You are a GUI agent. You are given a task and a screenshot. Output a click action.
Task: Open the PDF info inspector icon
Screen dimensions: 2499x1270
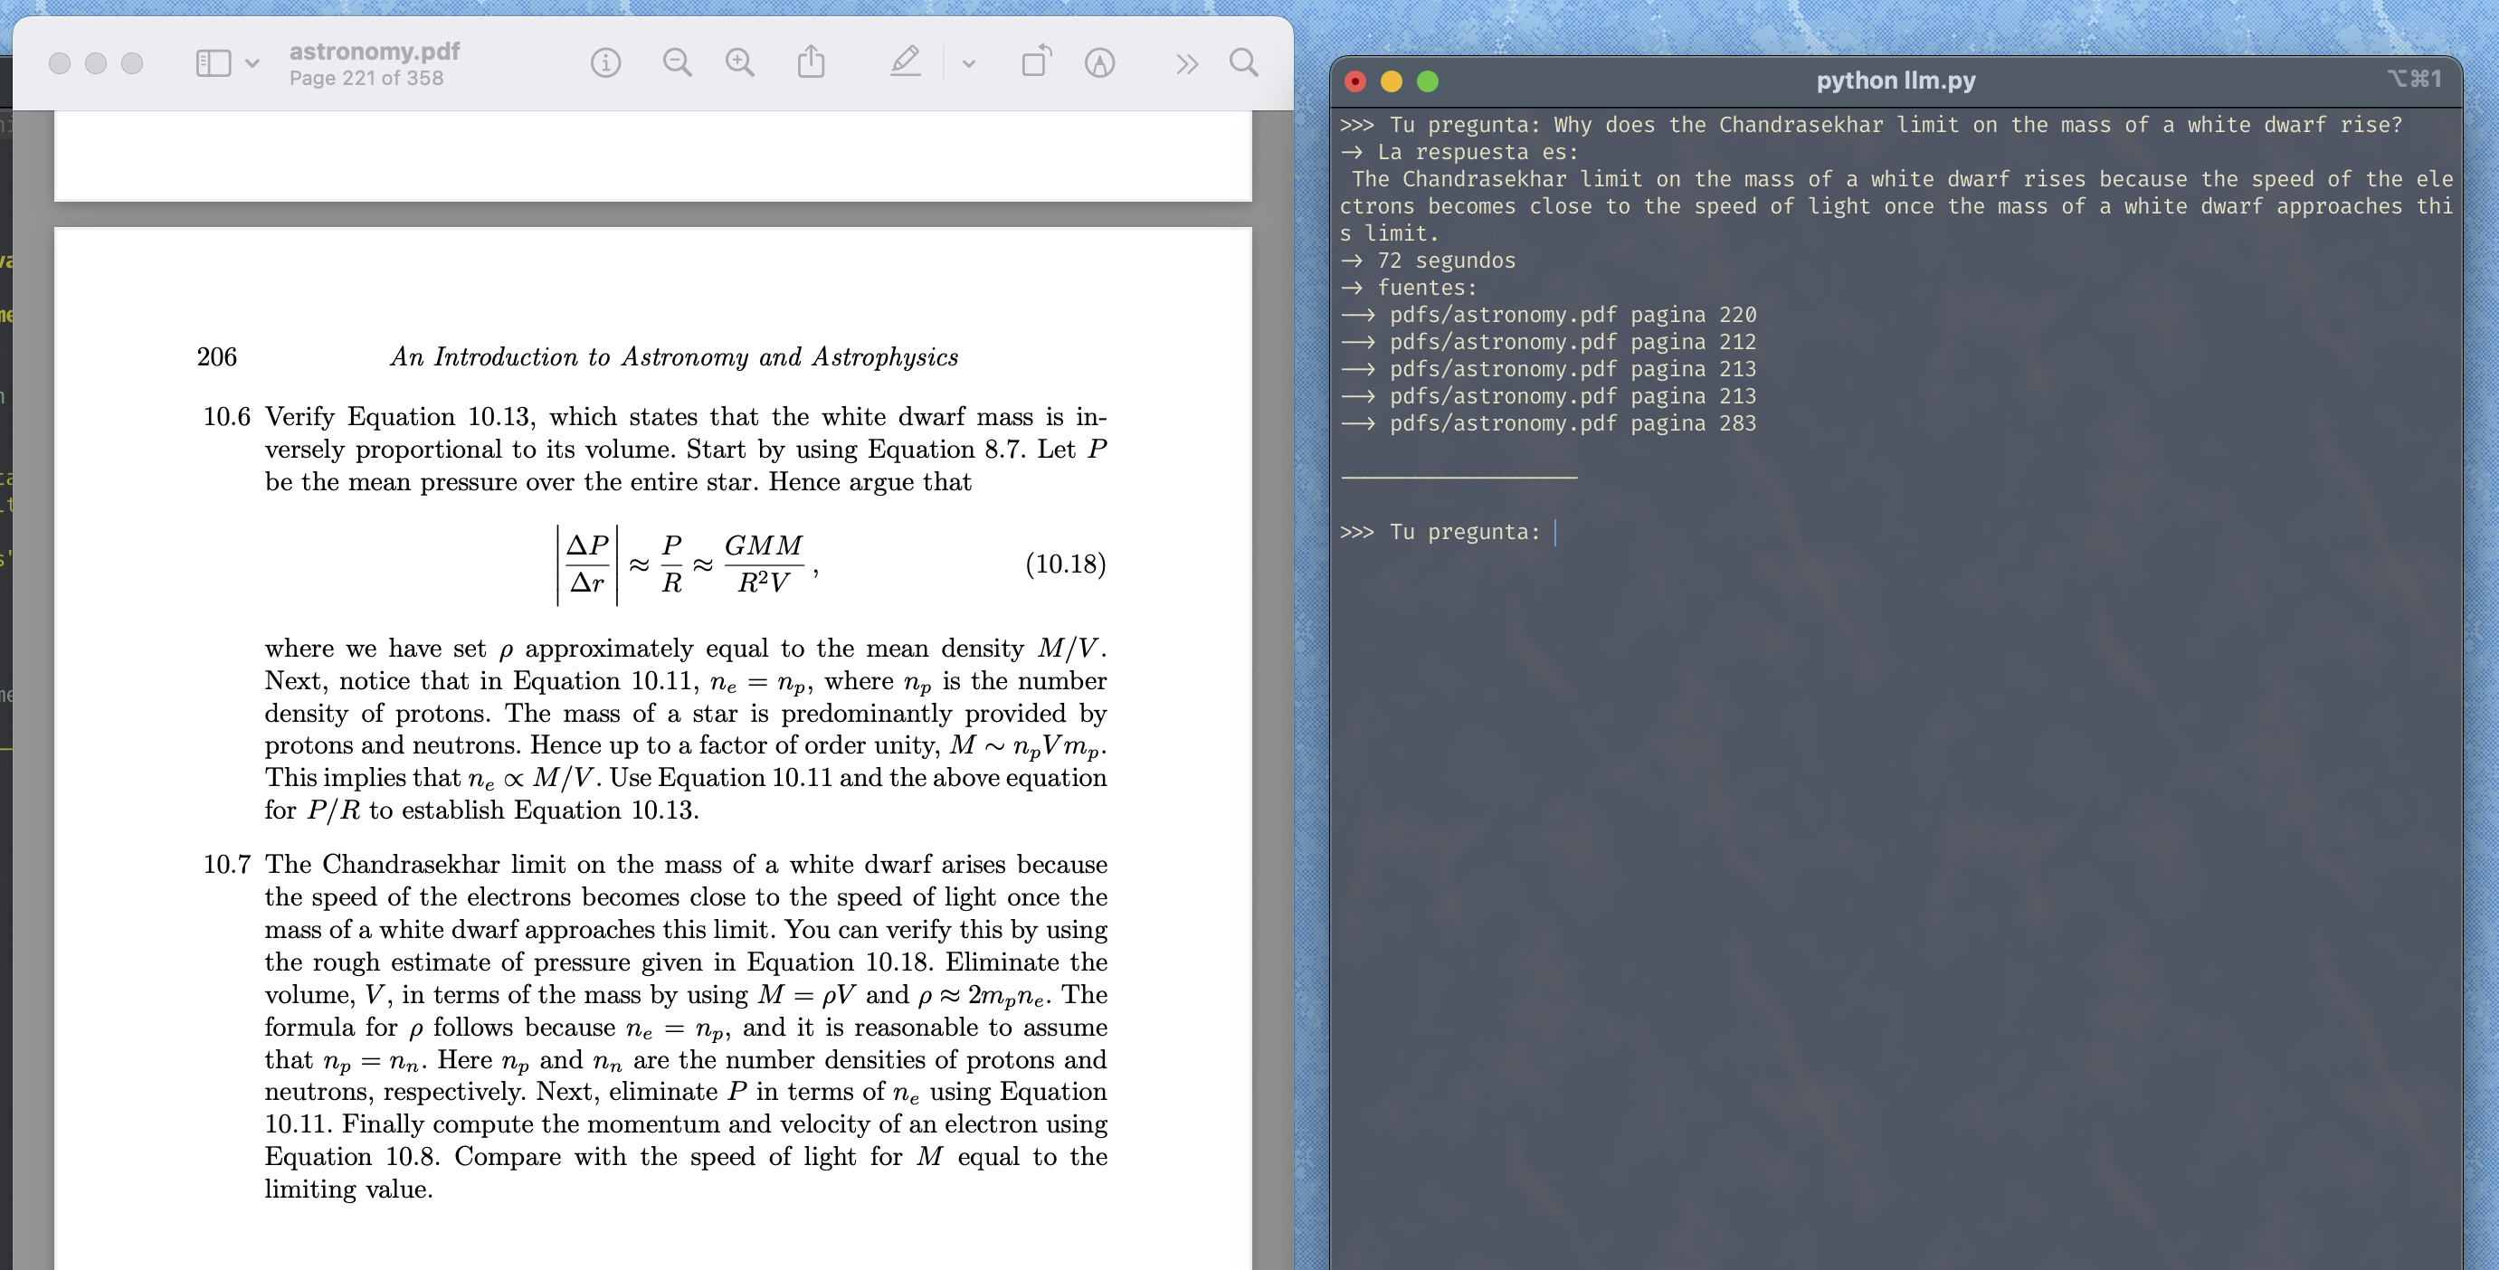[605, 63]
